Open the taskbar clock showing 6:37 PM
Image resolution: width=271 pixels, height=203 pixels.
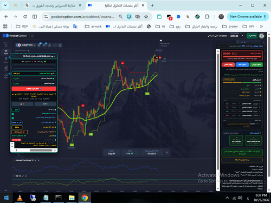point(261,198)
